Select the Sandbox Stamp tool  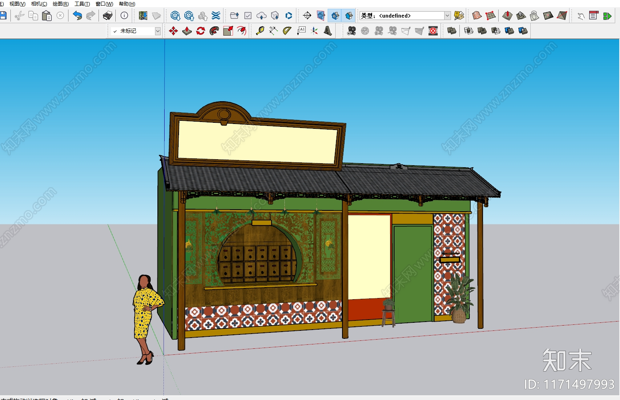(521, 16)
